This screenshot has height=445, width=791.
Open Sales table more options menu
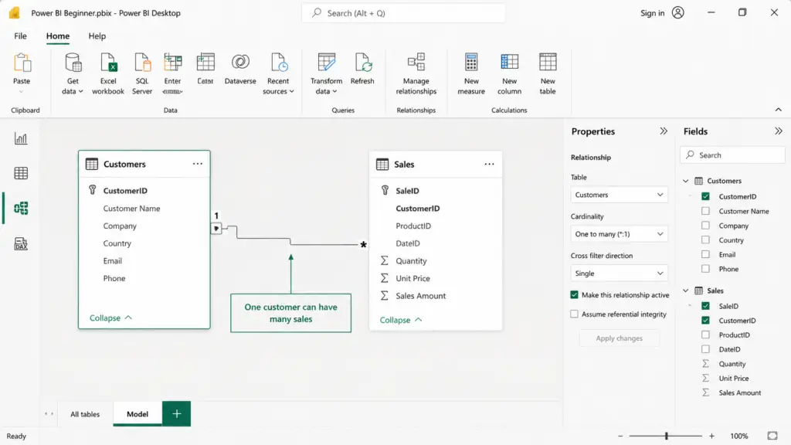489,164
